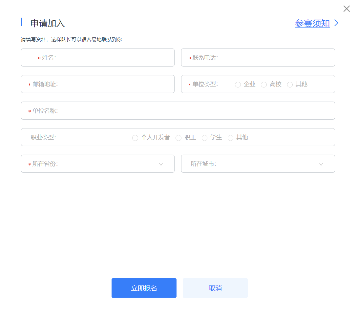
Task: Select 其他 for 职业类型
Action: (x=230, y=138)
